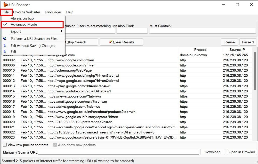
Task: Click the Stop Search button
Action: point(81,42)
